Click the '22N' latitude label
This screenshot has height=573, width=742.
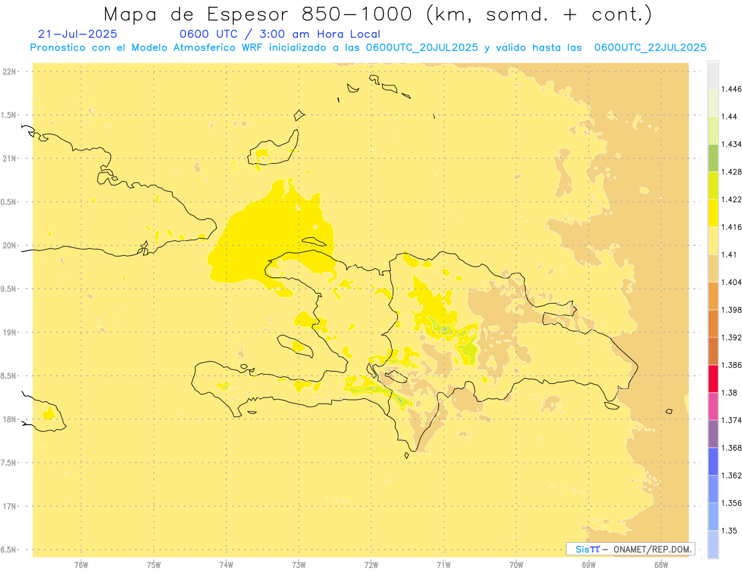point(10,72)
